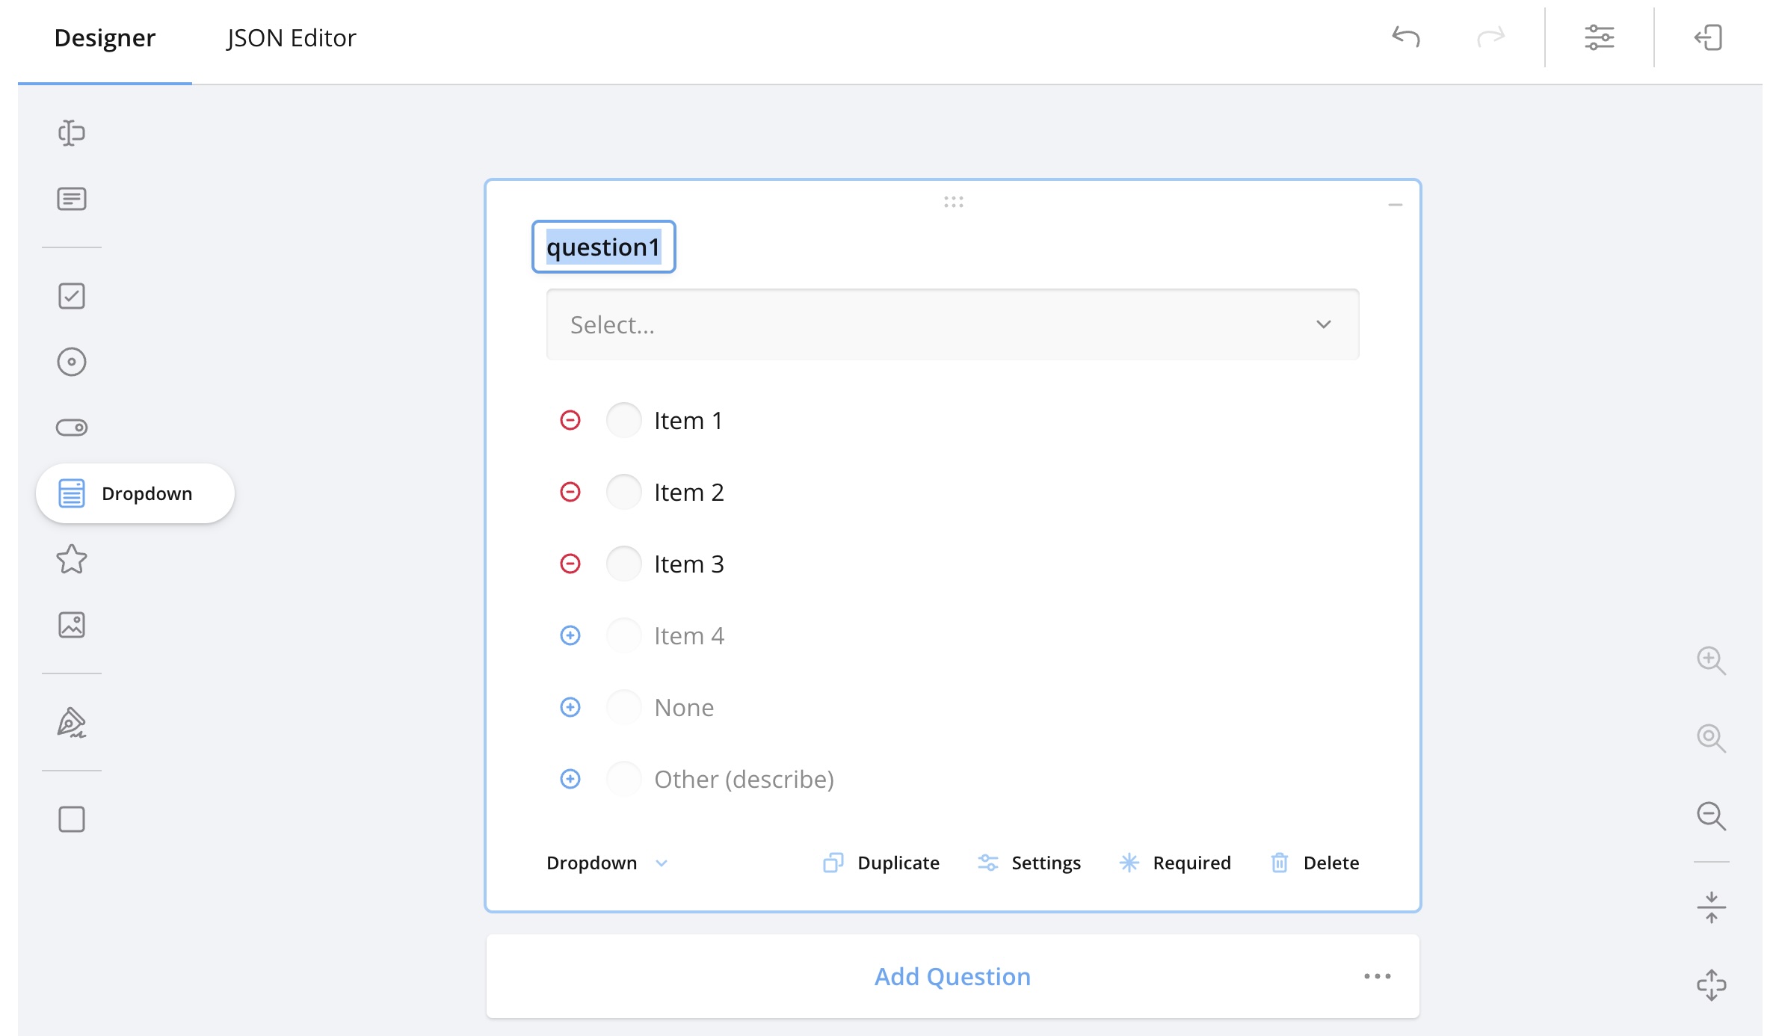The image size is (1779, 1036).
Task: Click the Zoom In magnifier icon
Action: pyautogui.click(x=1710, y=660)
